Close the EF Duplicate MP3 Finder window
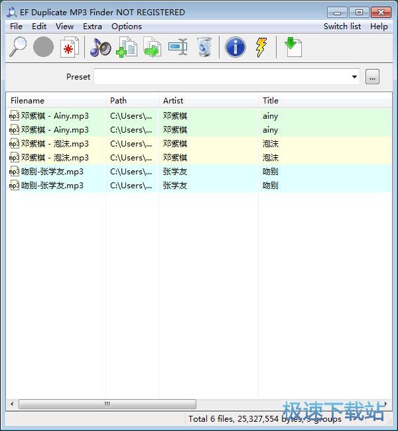The height and width of the screenshot is (431, 398). (381, 13)
